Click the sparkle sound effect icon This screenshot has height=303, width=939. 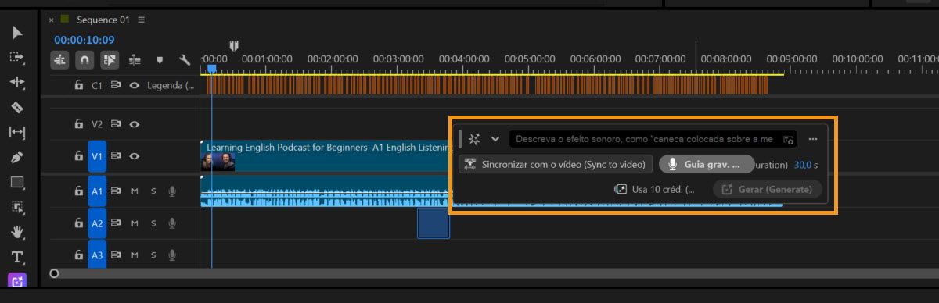(x=475, y=139)
